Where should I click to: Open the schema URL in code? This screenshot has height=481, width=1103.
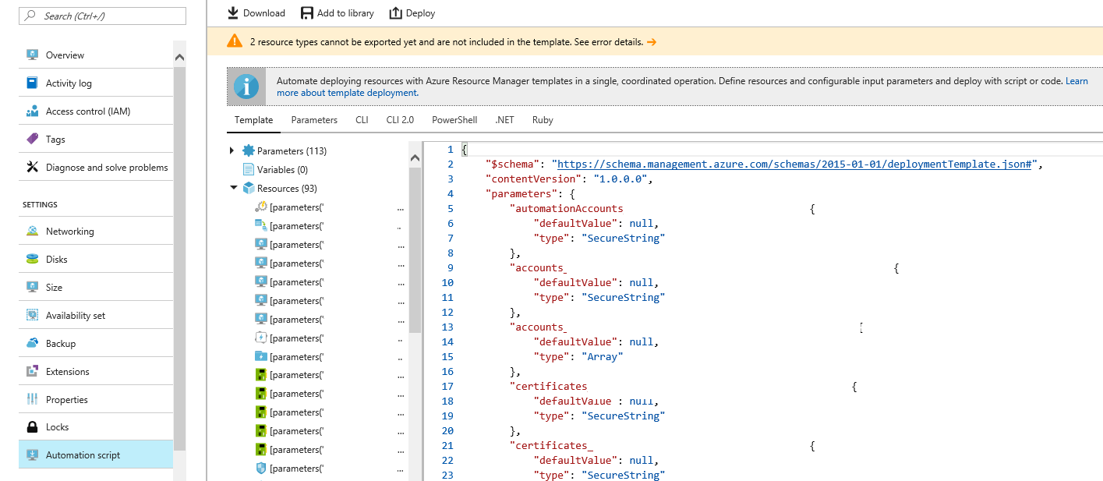pos(795,164)
